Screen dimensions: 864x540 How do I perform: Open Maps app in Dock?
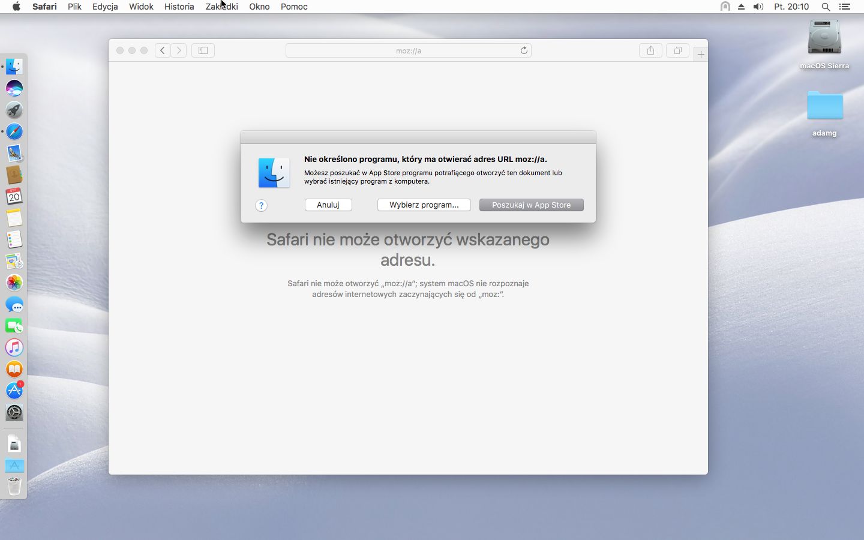click(14, 261)
